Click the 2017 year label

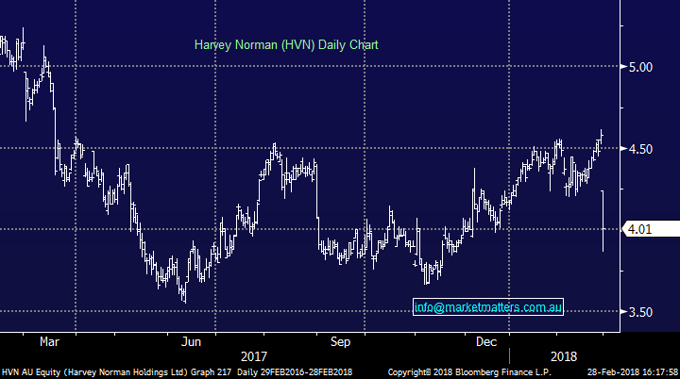(254, 357)
